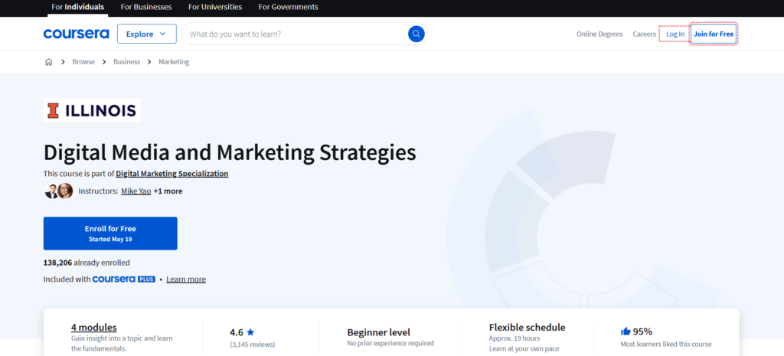
Task: Select the For Individuals tab
Action: (x=77, y=7)
